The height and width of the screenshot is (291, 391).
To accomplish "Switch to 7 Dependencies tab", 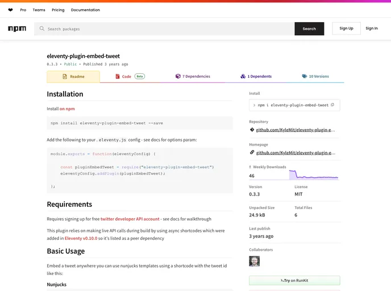I will point(193,76).
